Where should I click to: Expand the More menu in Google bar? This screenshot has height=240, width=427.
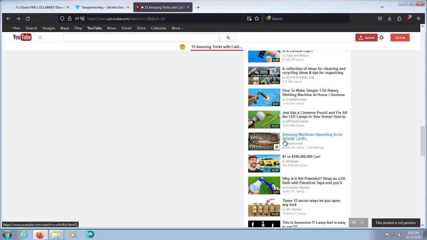177,28
